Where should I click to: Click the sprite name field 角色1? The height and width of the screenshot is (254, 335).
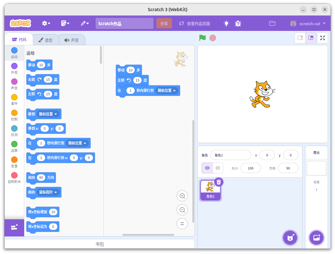231,155
